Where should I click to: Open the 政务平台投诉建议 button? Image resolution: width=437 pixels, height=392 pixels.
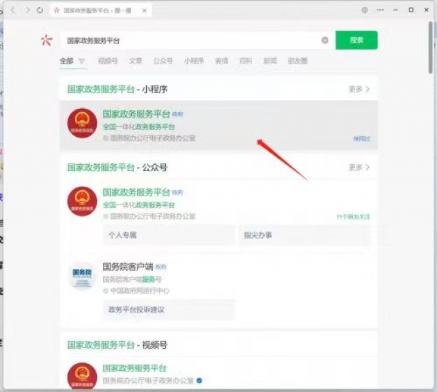tap(169, 309)
